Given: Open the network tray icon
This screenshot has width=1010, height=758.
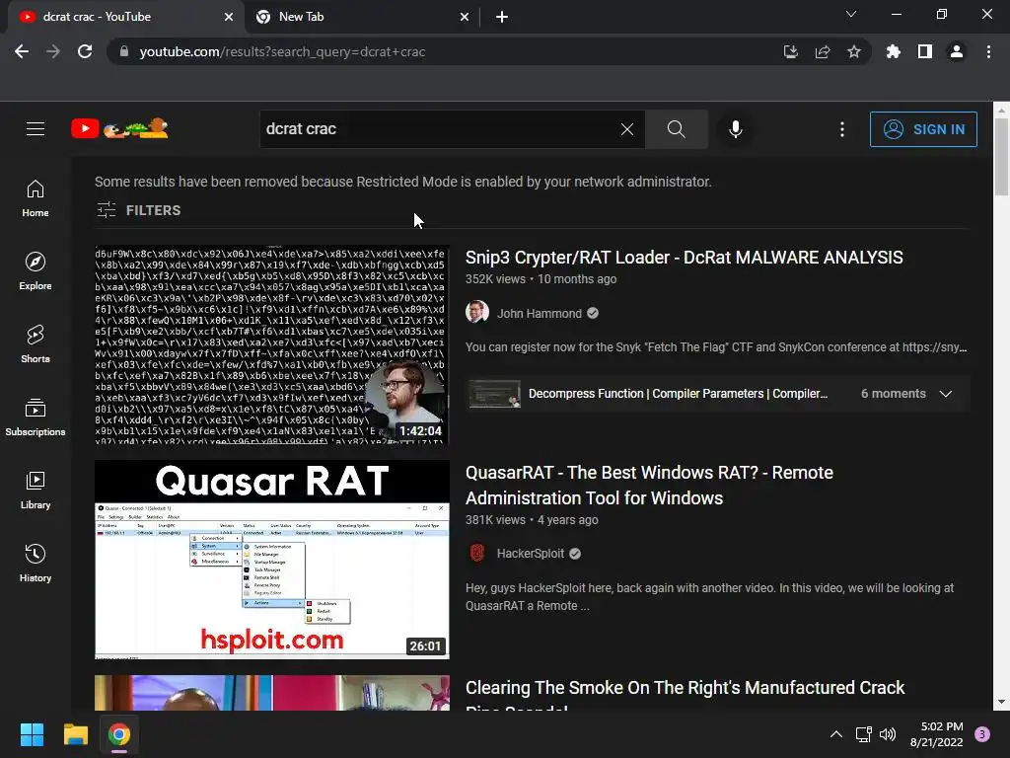Looking at the screenshot, I should pyautogui.click(x=863, y=734).
